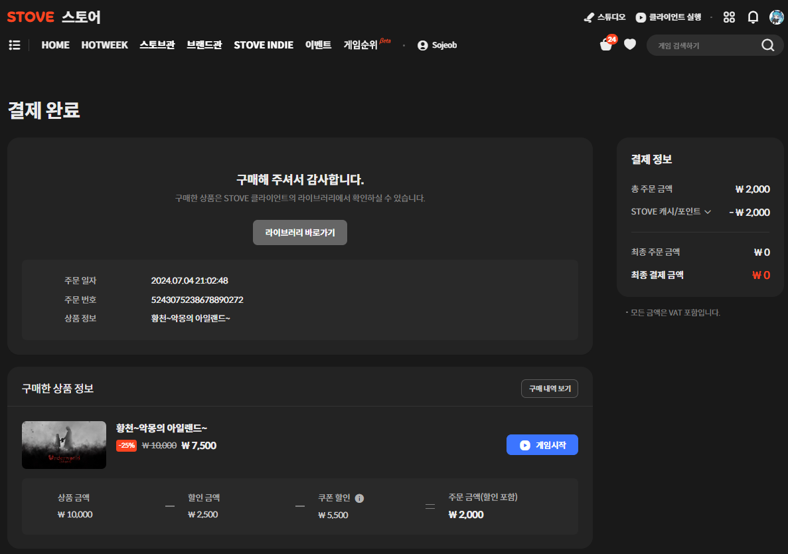
Task: Click the 결제 완료 page heading
Action: tap(44, 110)
